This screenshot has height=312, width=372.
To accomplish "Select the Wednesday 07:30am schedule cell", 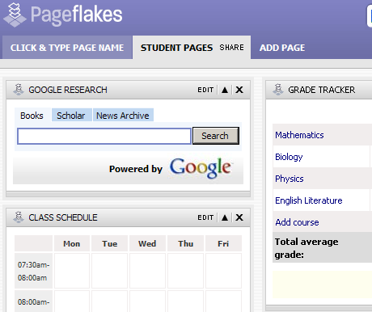I will [x=147, y=271].
